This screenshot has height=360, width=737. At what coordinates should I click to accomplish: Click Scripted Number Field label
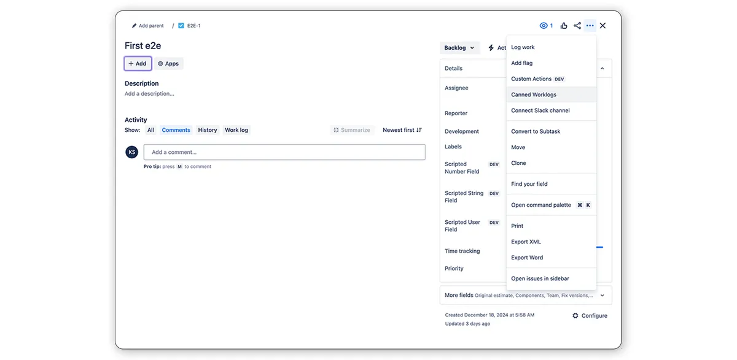coord(462,168)
